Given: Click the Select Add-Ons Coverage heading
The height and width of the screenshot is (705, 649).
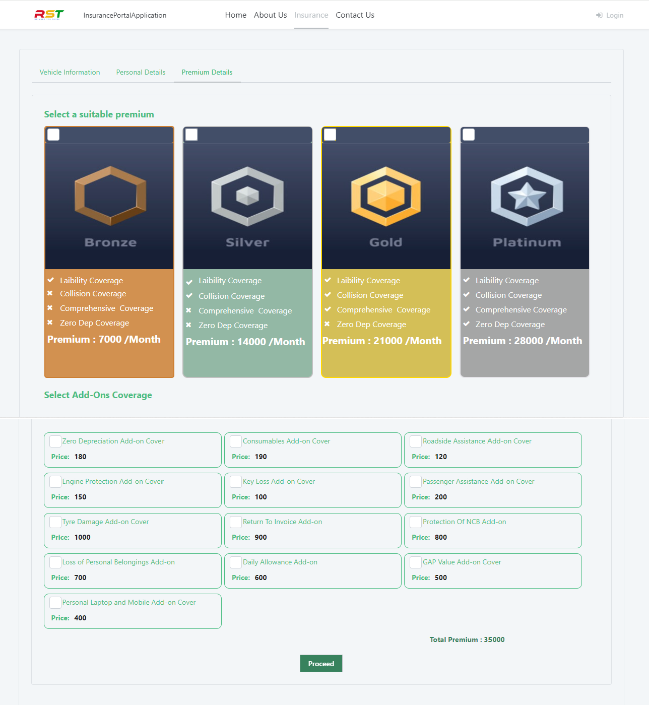Looking at the screenshot, I should [x=98, y=395].
